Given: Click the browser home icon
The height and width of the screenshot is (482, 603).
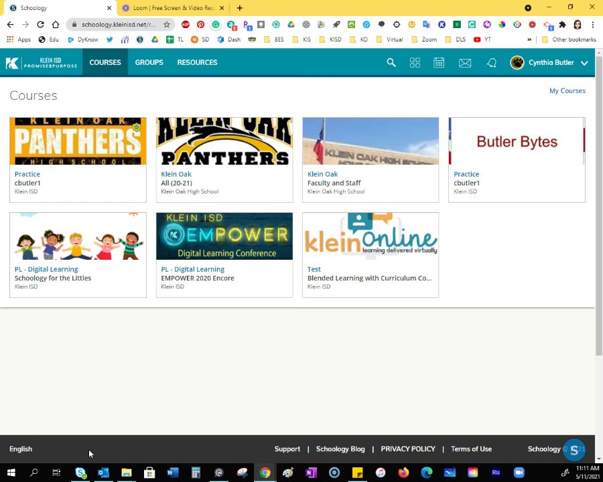Looking at the screenshot, I should [56, 25].
